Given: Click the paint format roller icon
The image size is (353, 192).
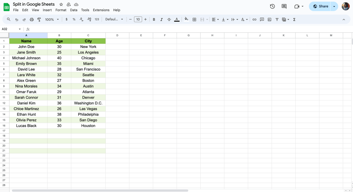Looking at the screenshot, I should point(39,20).
